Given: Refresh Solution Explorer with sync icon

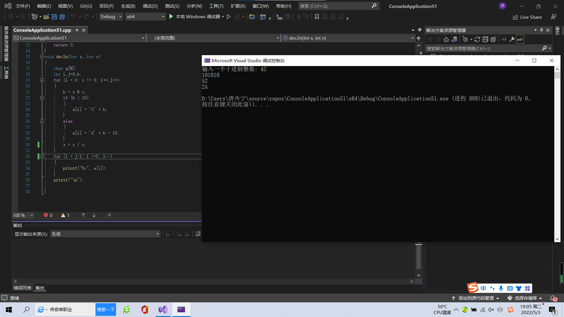Looking at the screenshot, I should pyautogui.click(x=477, y=39).
